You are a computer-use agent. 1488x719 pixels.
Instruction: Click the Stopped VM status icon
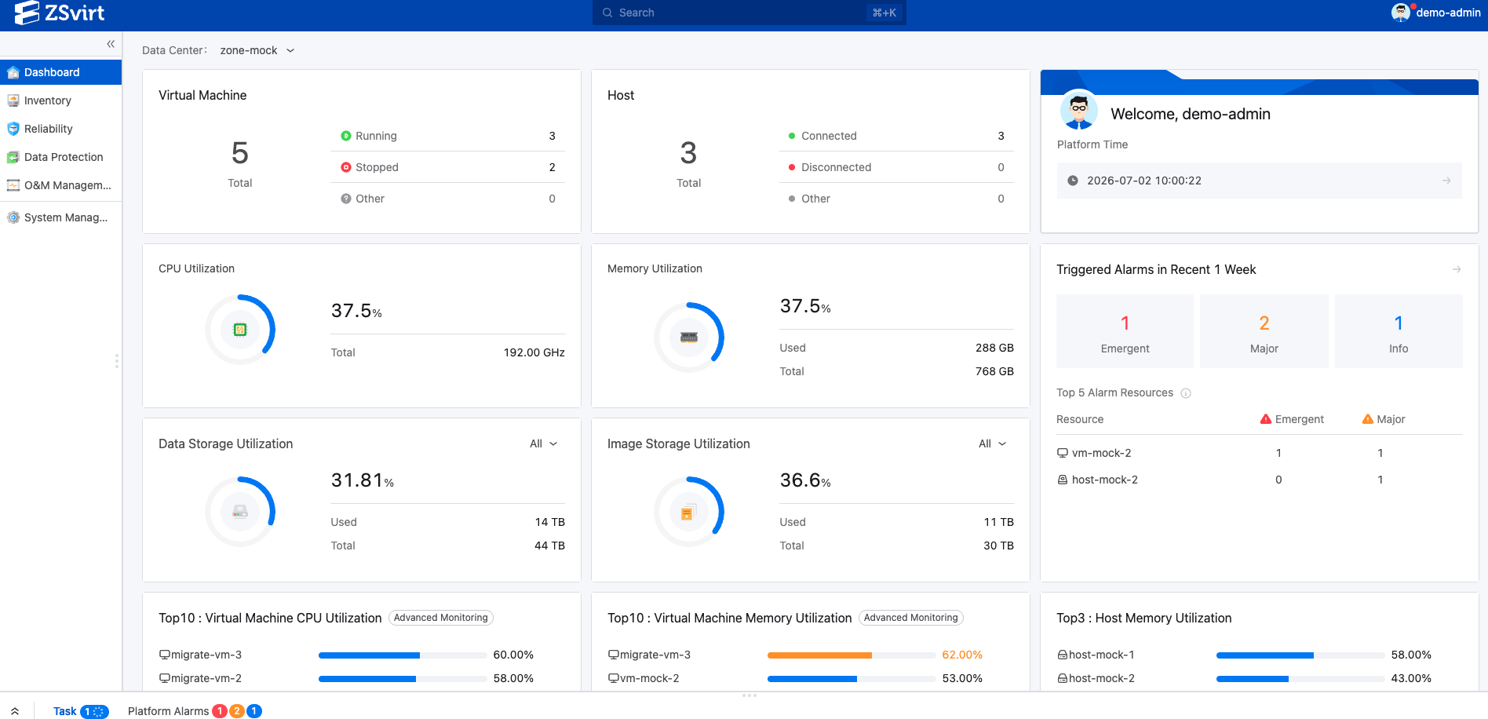[x=346, y=167]
